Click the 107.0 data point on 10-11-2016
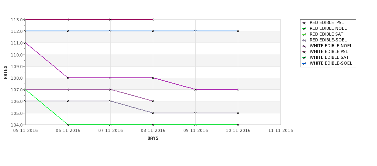This screenshot has width=377, height=166. [x=238, y=89]
